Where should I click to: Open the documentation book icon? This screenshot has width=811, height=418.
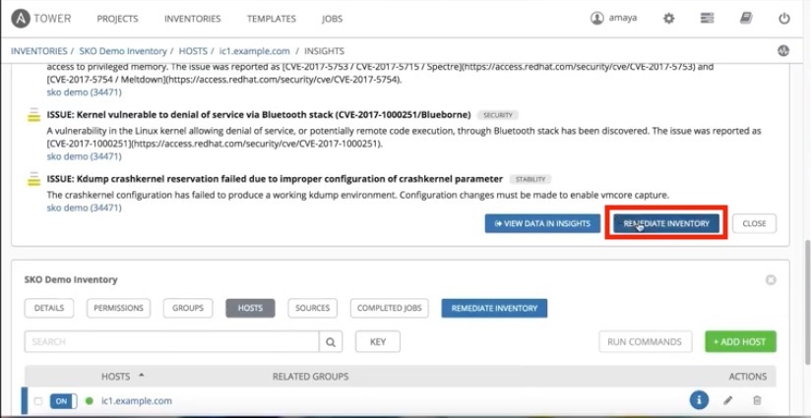(745, 19)
